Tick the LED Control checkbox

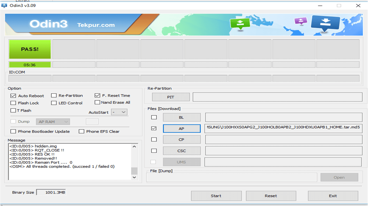coord(54,103)
